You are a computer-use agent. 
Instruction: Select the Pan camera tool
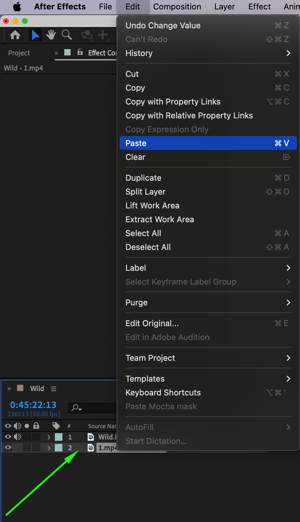pyautogui.click(x=103, y=35)
